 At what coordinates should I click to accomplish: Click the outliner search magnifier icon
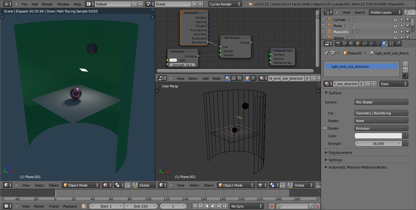[x=407, y=12]
